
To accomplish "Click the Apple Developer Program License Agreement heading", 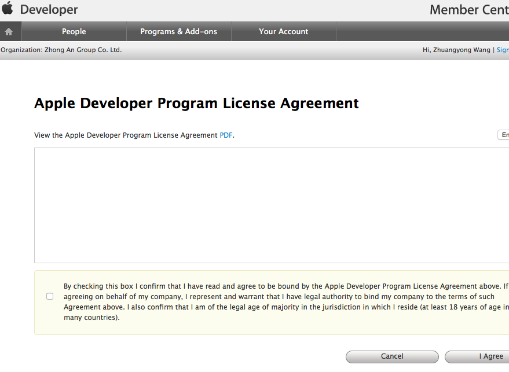I will pos(196,104).
